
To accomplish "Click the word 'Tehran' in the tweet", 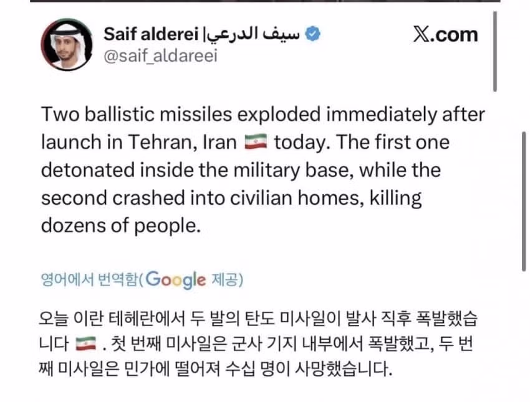I will pos(162,143).
